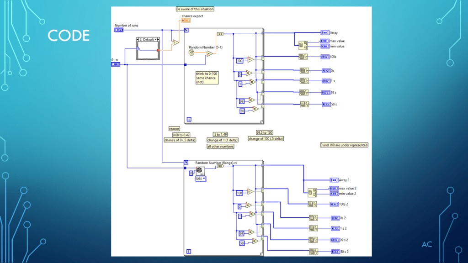This screenshot has height=263, width=468.
Task: Click the Random Number (0-1) dice node
Action: (x=192, y=53)
